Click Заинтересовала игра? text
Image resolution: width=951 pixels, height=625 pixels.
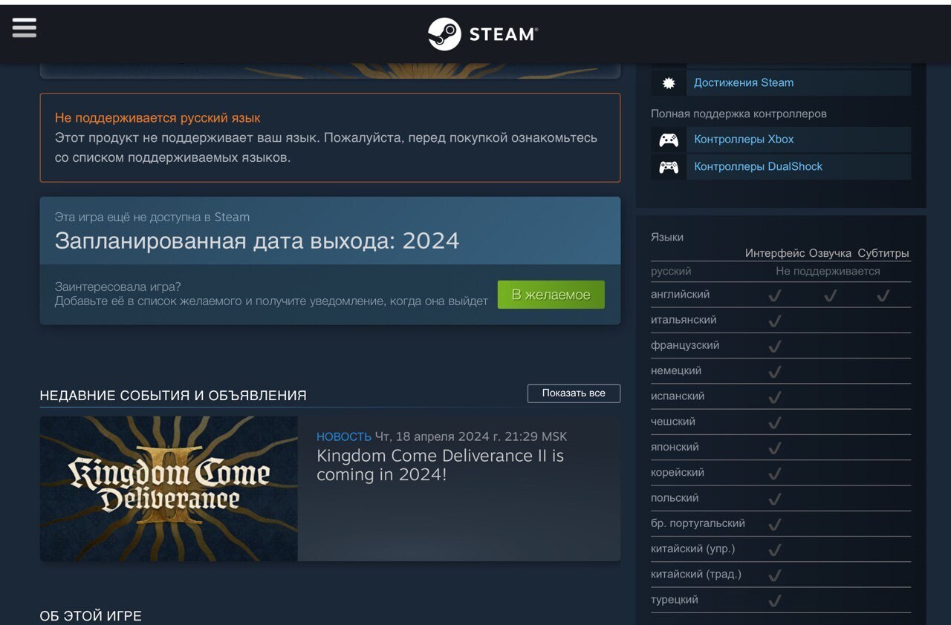pos(118,287)
